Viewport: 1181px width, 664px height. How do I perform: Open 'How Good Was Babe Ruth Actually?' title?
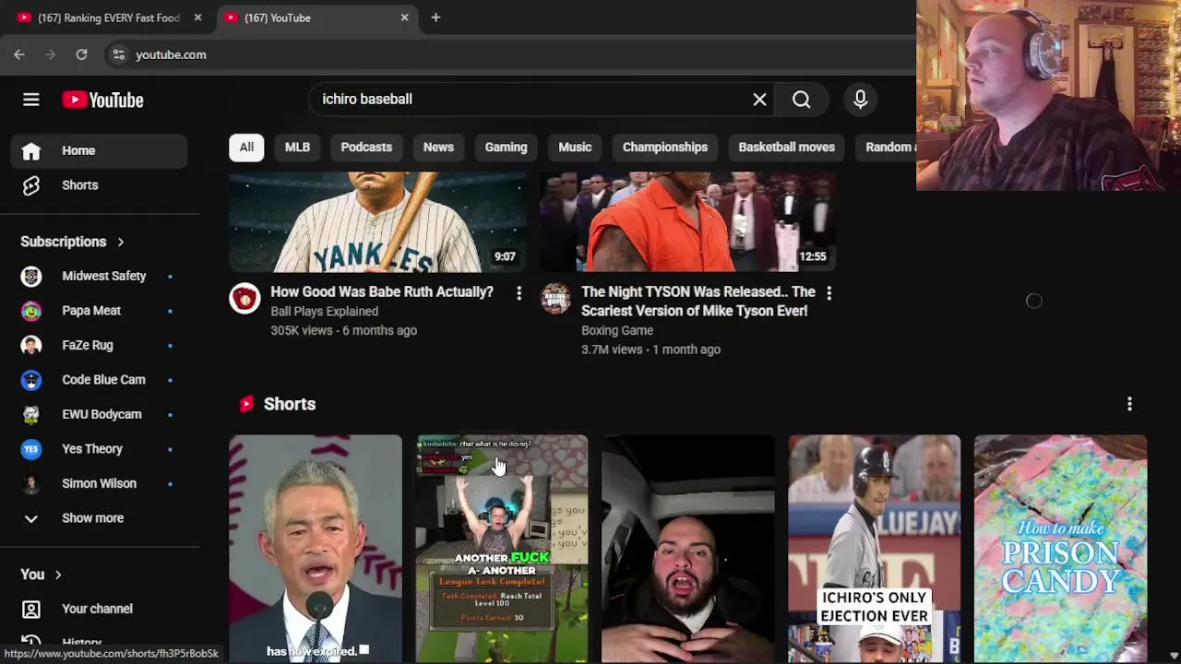coord(382,291)
